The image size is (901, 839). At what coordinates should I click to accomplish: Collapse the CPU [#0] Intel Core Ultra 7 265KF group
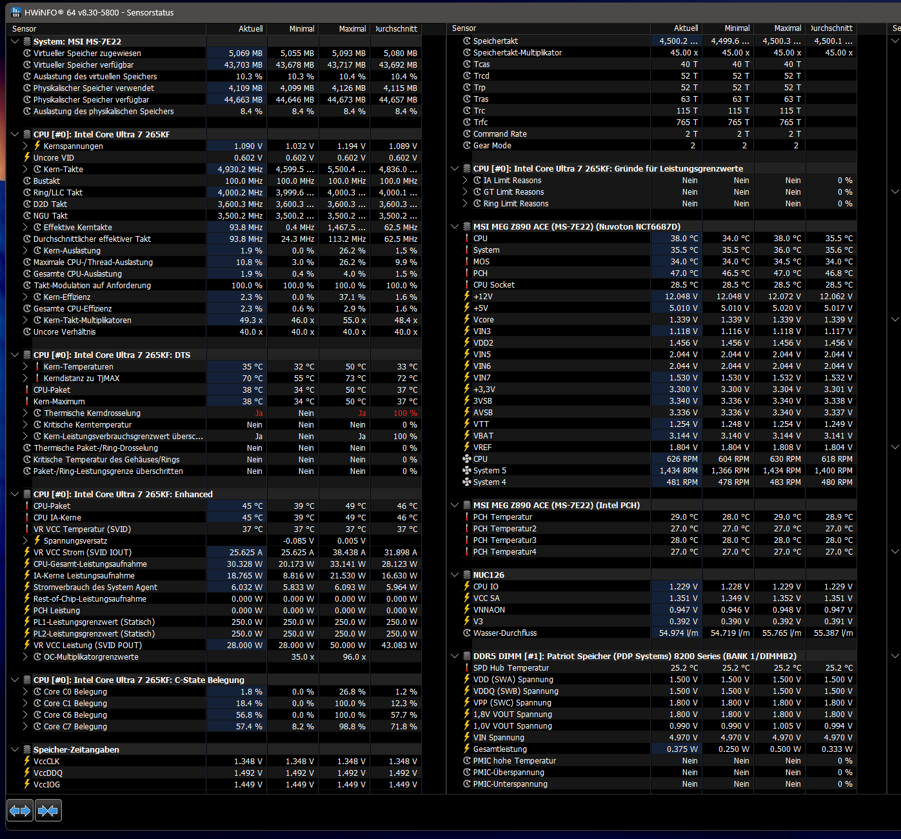[x=15, y=134]
